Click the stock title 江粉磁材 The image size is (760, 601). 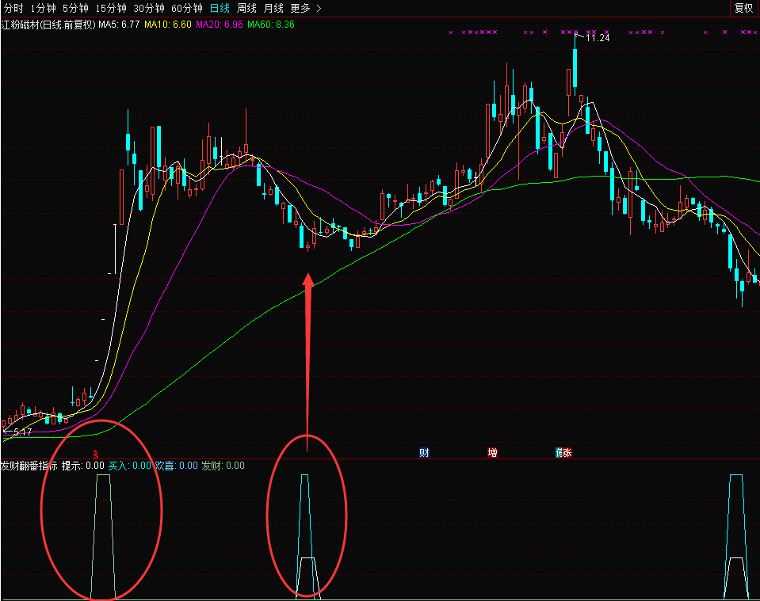point(21,25)
